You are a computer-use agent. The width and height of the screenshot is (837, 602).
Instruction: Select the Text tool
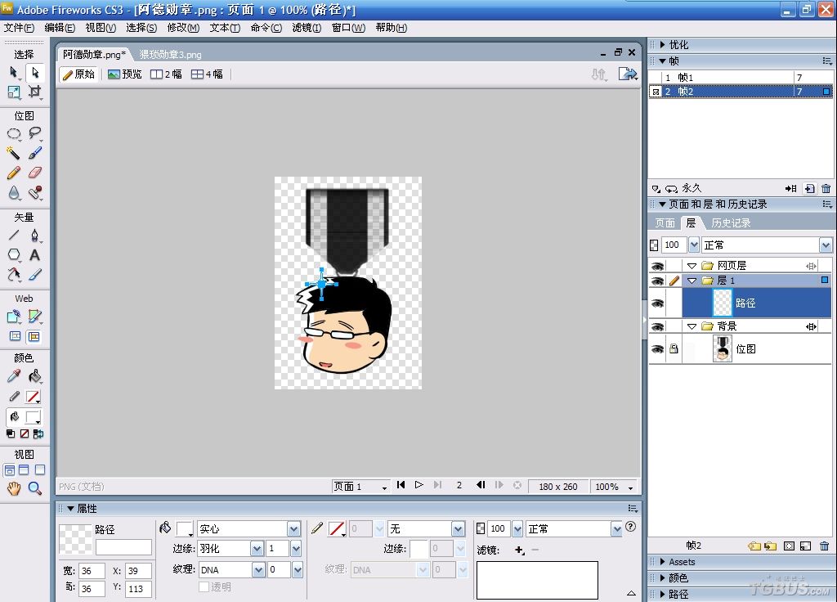point(35,255)
